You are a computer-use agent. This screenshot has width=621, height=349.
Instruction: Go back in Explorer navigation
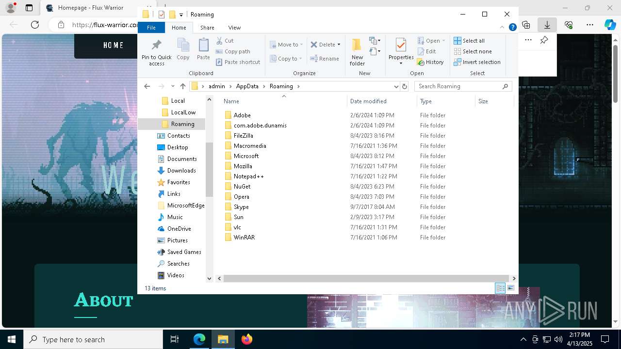147,86
